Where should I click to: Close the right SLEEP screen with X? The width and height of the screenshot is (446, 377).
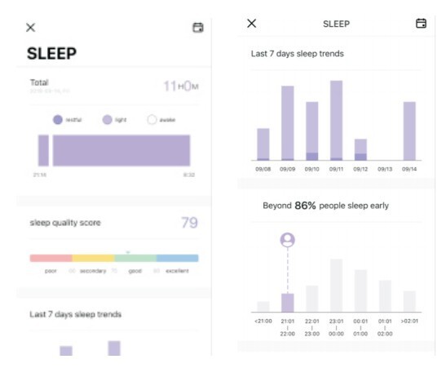[x=252, y=24]
